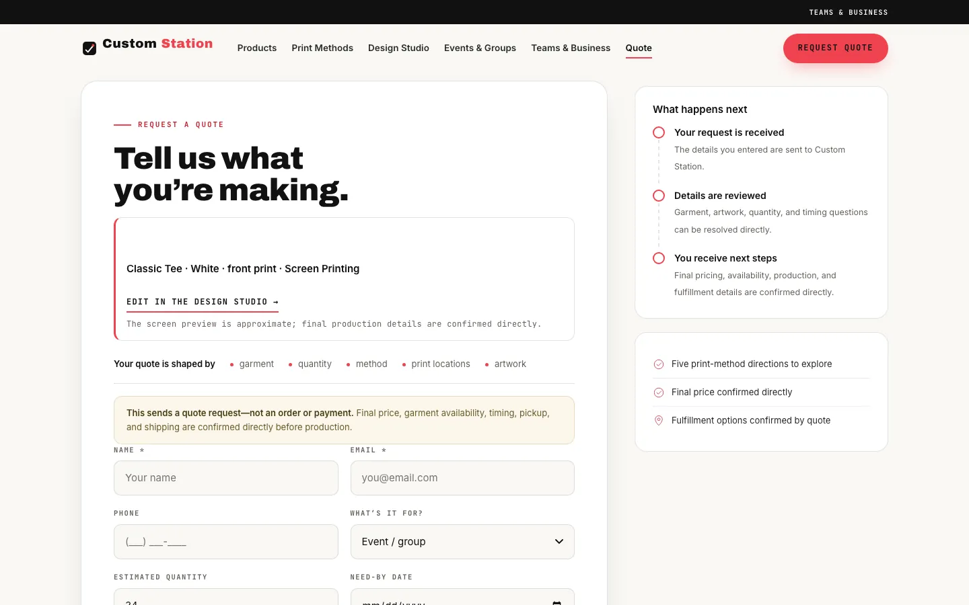Click the 'Classic Tee · White · front print' summary text
This screenshot has height=605, width=969.
(243, 269)
